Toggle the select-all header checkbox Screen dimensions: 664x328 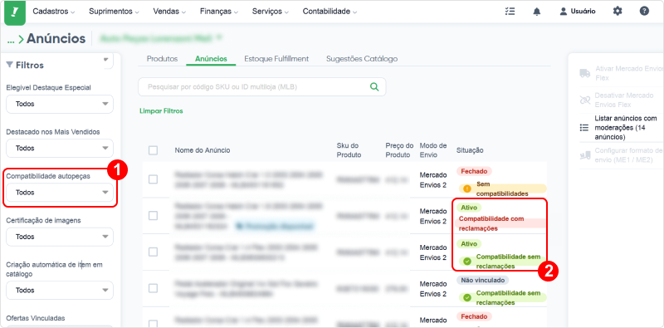(x=154, y=150)
